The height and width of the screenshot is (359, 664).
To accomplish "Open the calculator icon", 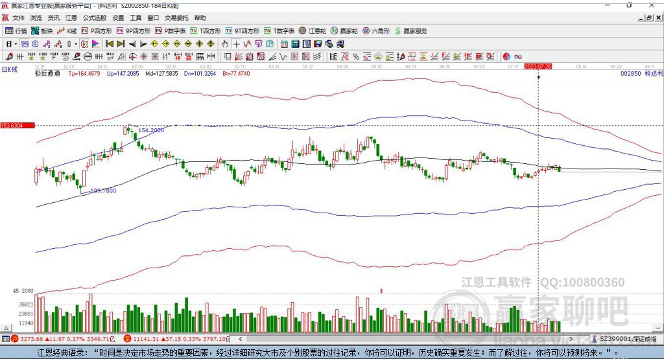I will coord(295,44).
